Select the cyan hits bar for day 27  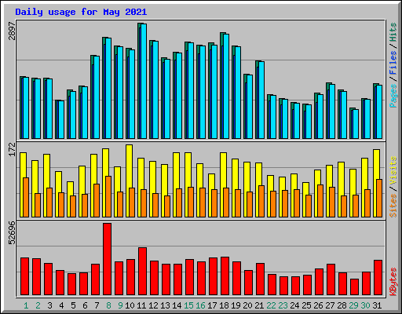[x=332, y=111]
